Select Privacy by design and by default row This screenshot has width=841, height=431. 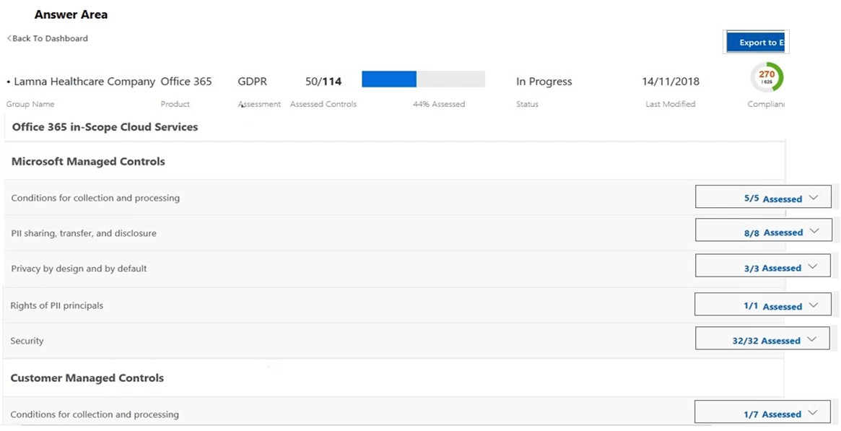[394, 269]
